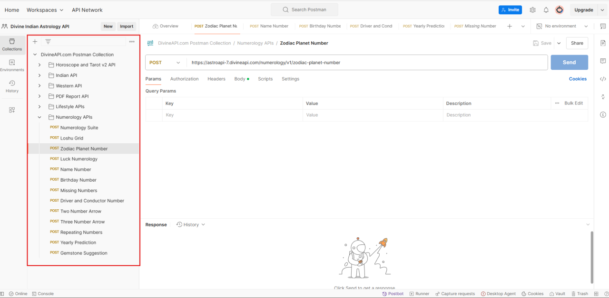This screenshot has width=609, height=298.
Task: Add a new request tab with plus icon
Action: pos(510,26)
